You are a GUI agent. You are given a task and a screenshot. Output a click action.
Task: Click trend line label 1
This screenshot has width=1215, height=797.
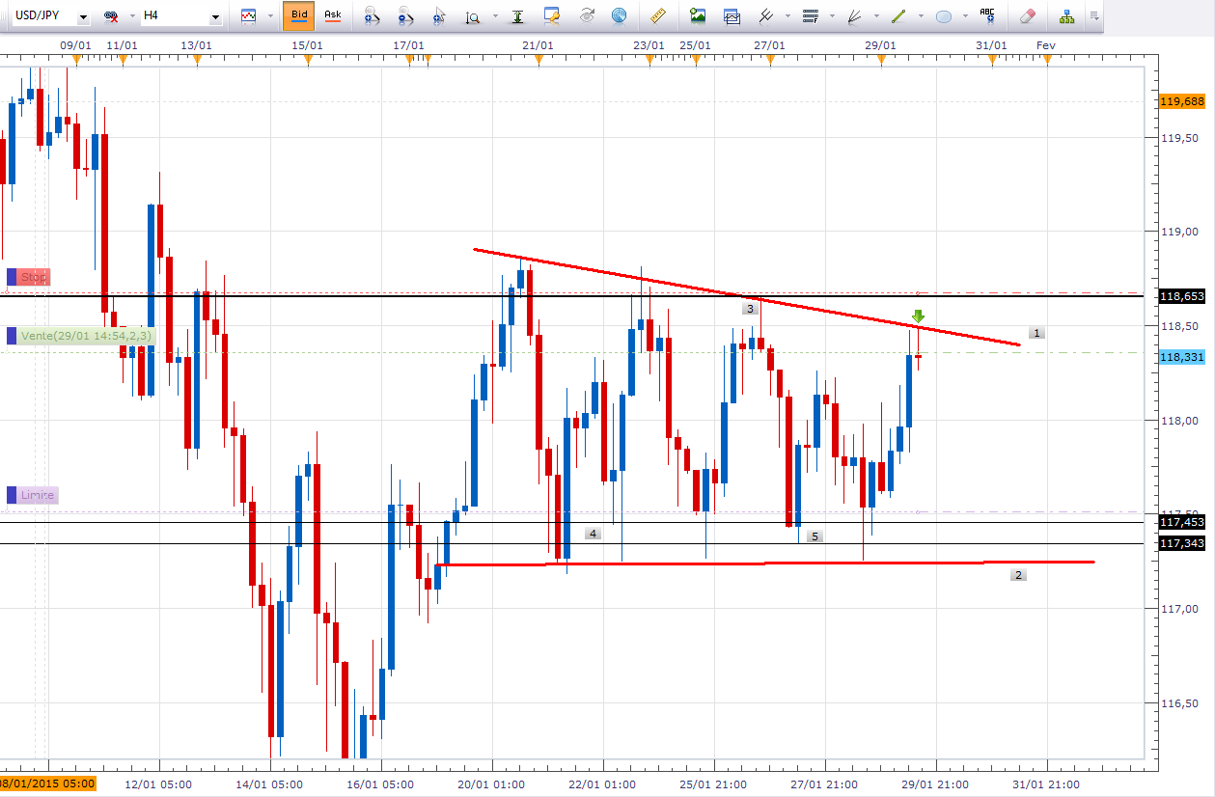tap(1036, 333)
